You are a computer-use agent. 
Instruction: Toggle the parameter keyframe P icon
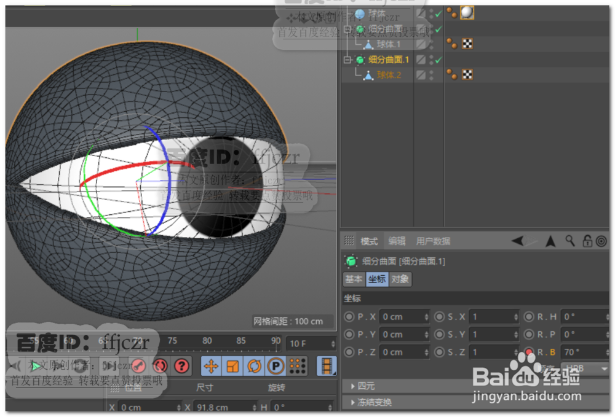tap(276, 367)
